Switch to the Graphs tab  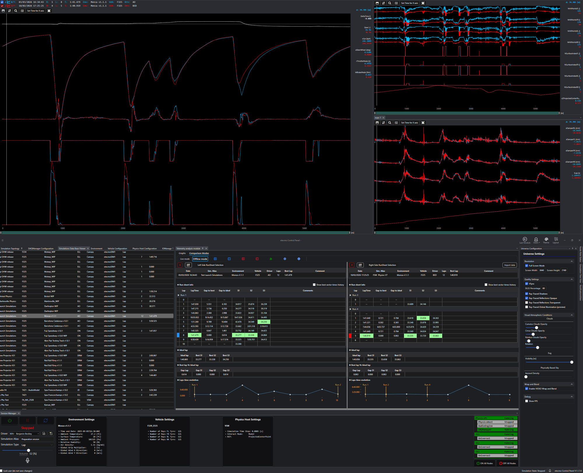coord(182,253)
